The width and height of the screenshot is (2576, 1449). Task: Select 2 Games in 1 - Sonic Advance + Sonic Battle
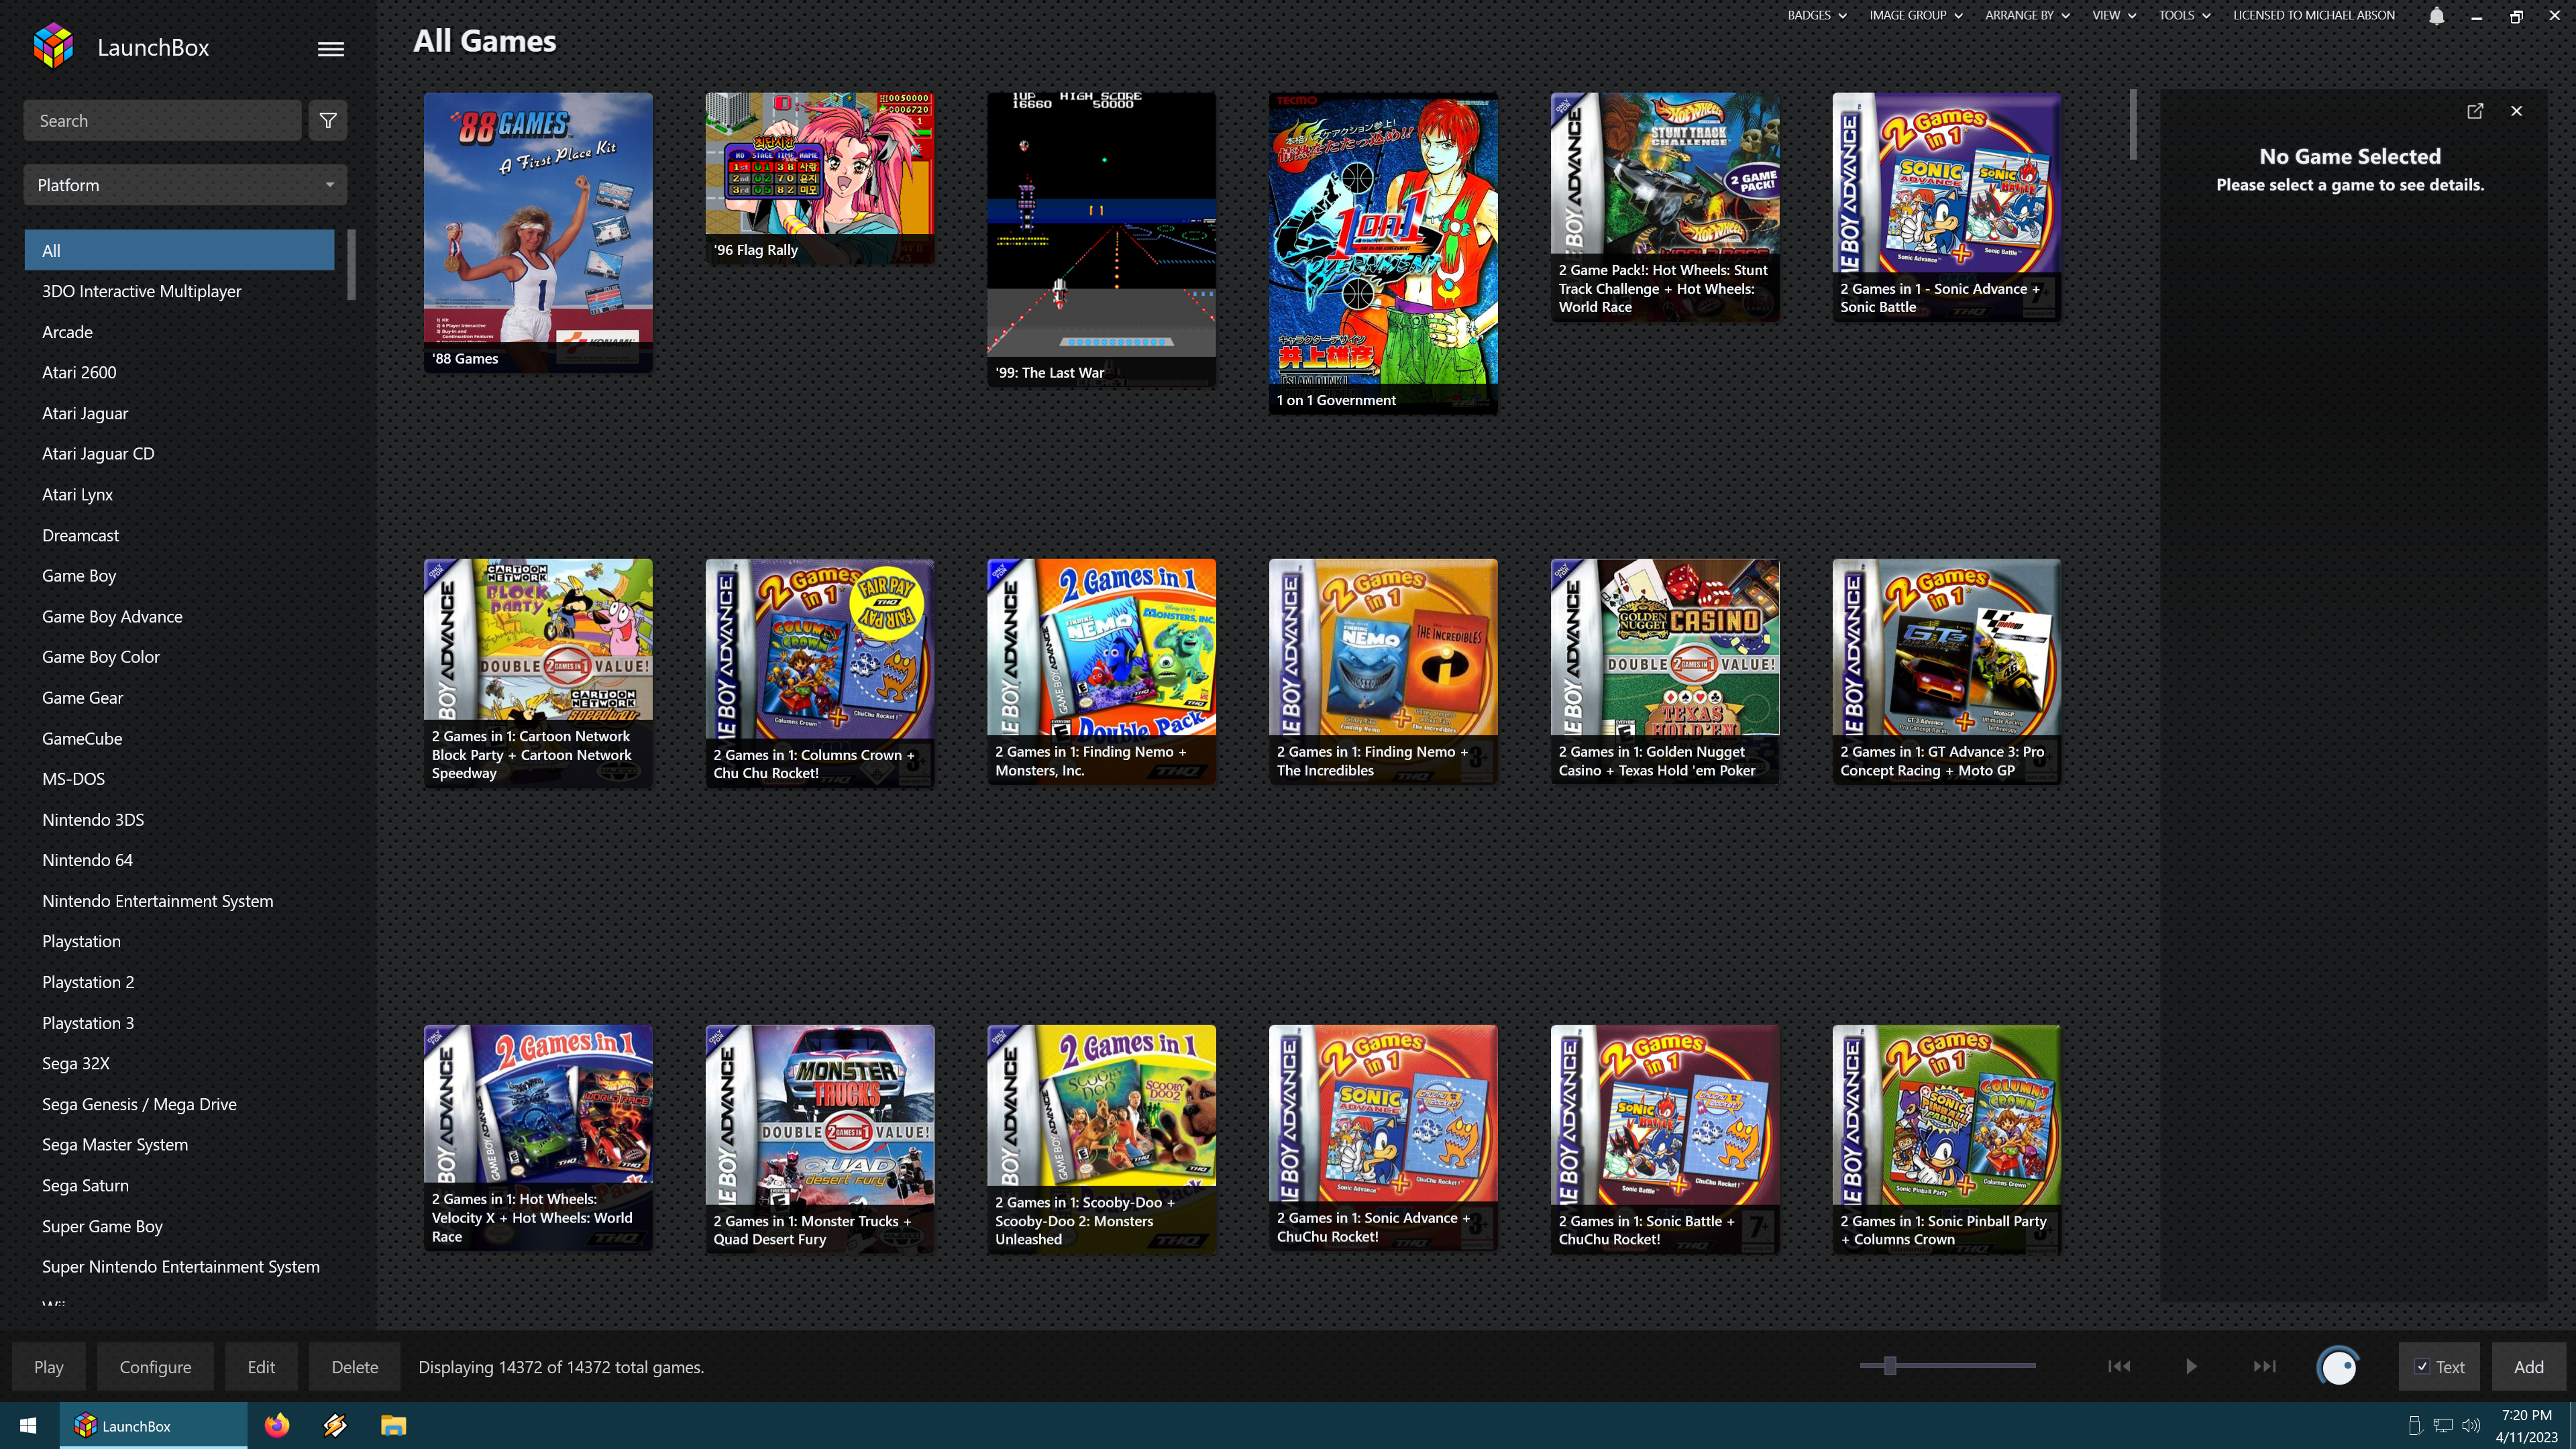(x=1947, y=207)
